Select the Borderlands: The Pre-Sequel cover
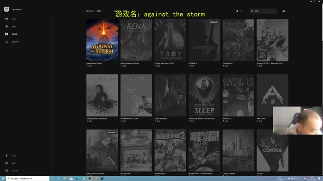This screenshot has height=181, width=323. pos(204,150)
